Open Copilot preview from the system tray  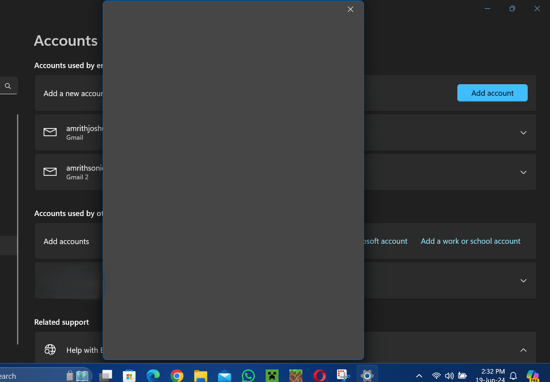[x=533, y=376]
